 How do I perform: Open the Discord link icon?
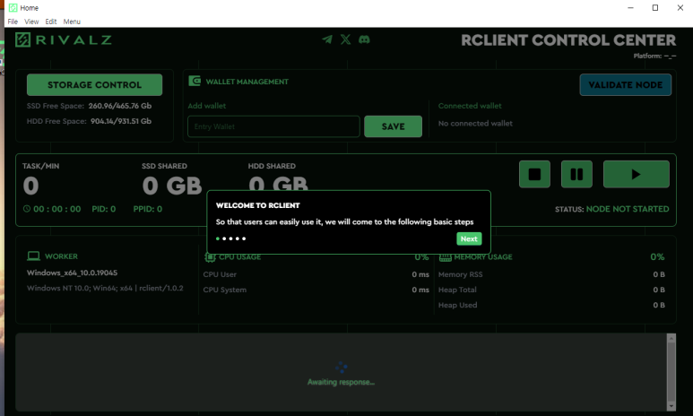(364, 39)
